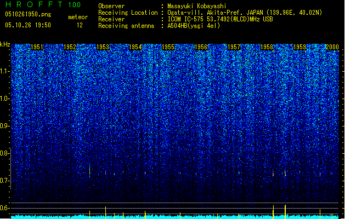Select the filename 0510261950.png

tap(28, 14)
